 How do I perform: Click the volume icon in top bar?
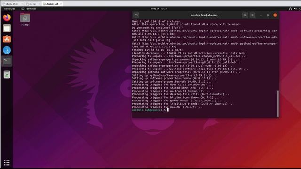pyautogui.click(x=295, y=8)
